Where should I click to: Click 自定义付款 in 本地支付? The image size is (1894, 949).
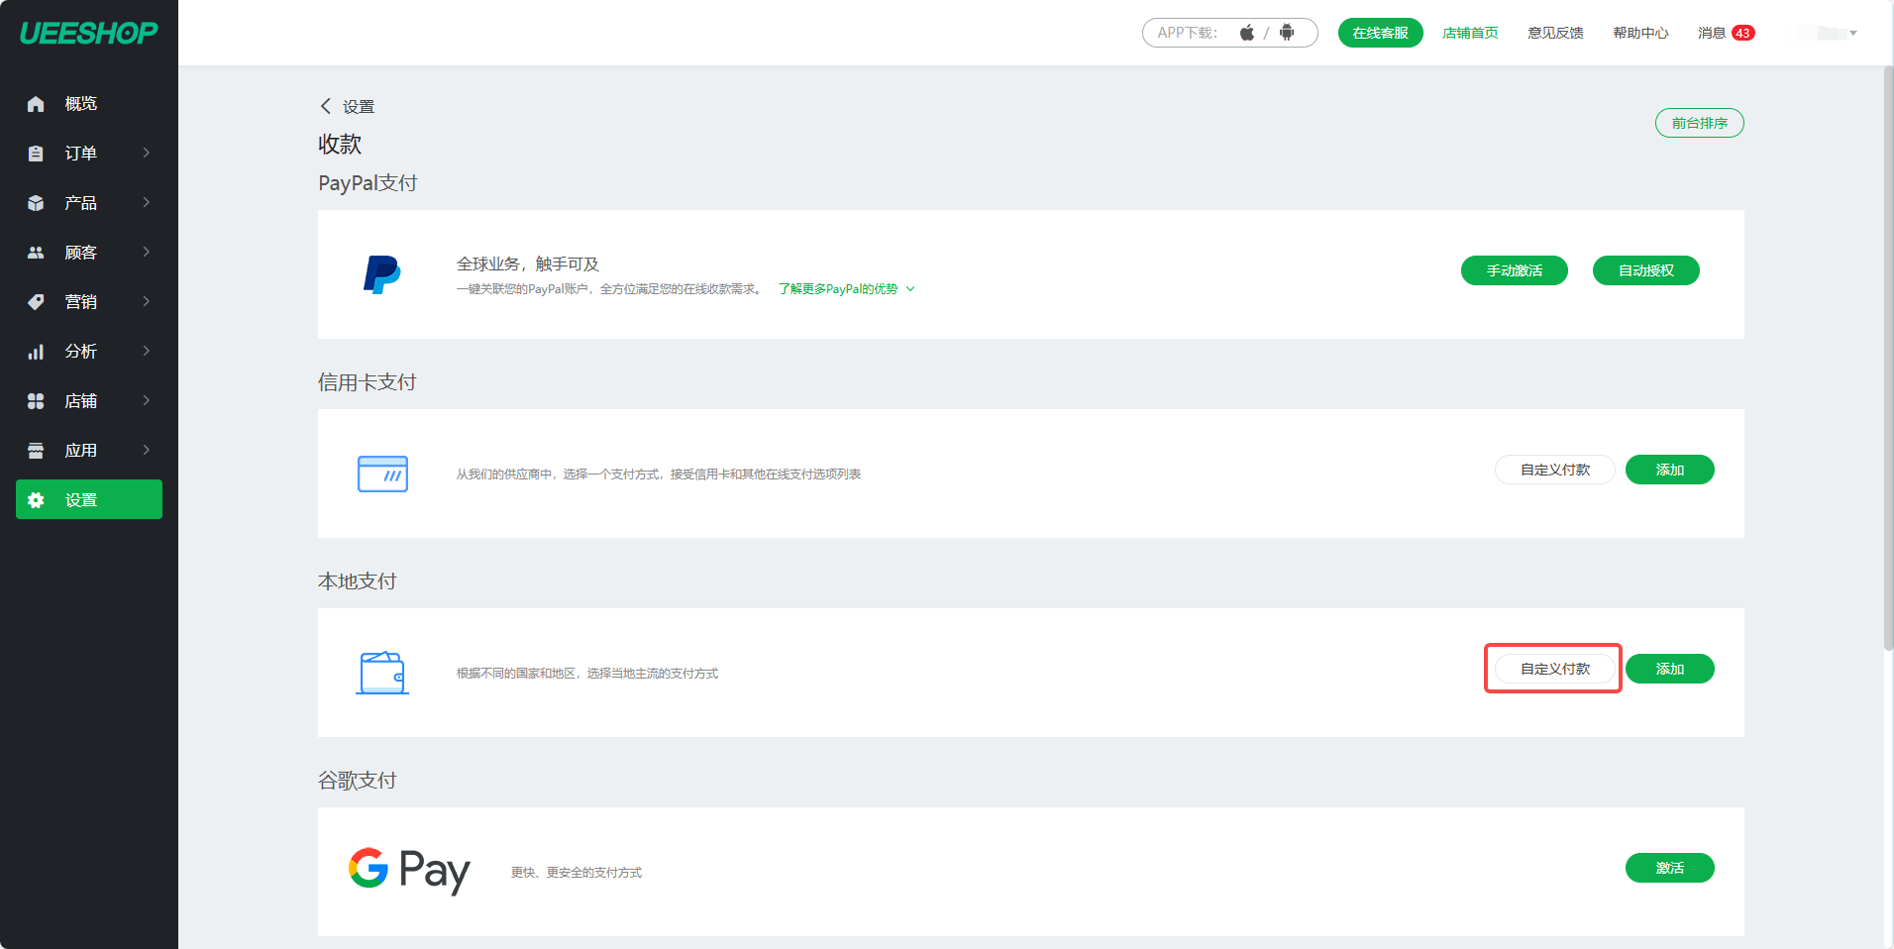[1555, 669]
